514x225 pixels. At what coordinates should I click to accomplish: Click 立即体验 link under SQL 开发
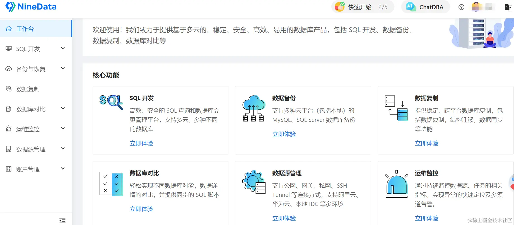141,143
